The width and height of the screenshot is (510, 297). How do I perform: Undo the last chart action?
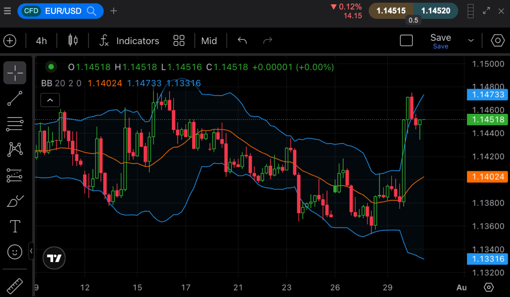click(242, 41)
